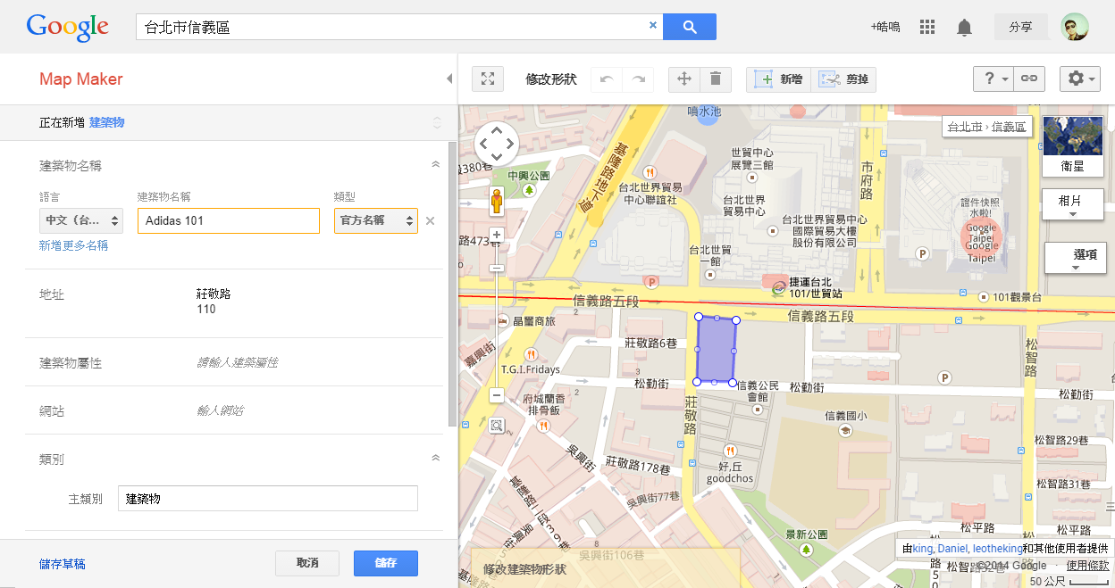
Task: Click the 莊敬路 110 address text
Action: tap(214, 302)
